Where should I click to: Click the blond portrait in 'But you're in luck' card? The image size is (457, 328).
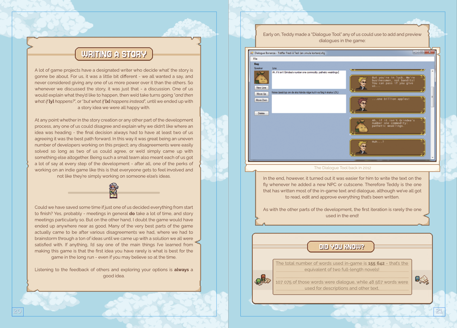(361, 83)
